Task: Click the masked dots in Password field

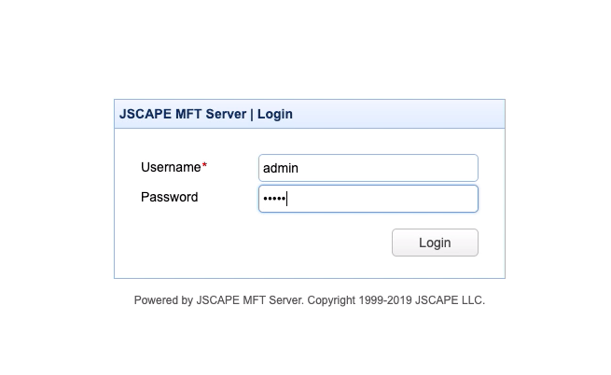Action: tap(273, 199)
